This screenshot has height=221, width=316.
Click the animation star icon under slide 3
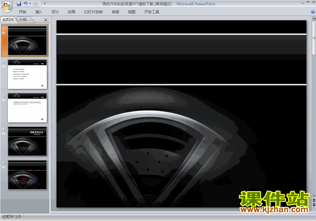click(3, 100)
